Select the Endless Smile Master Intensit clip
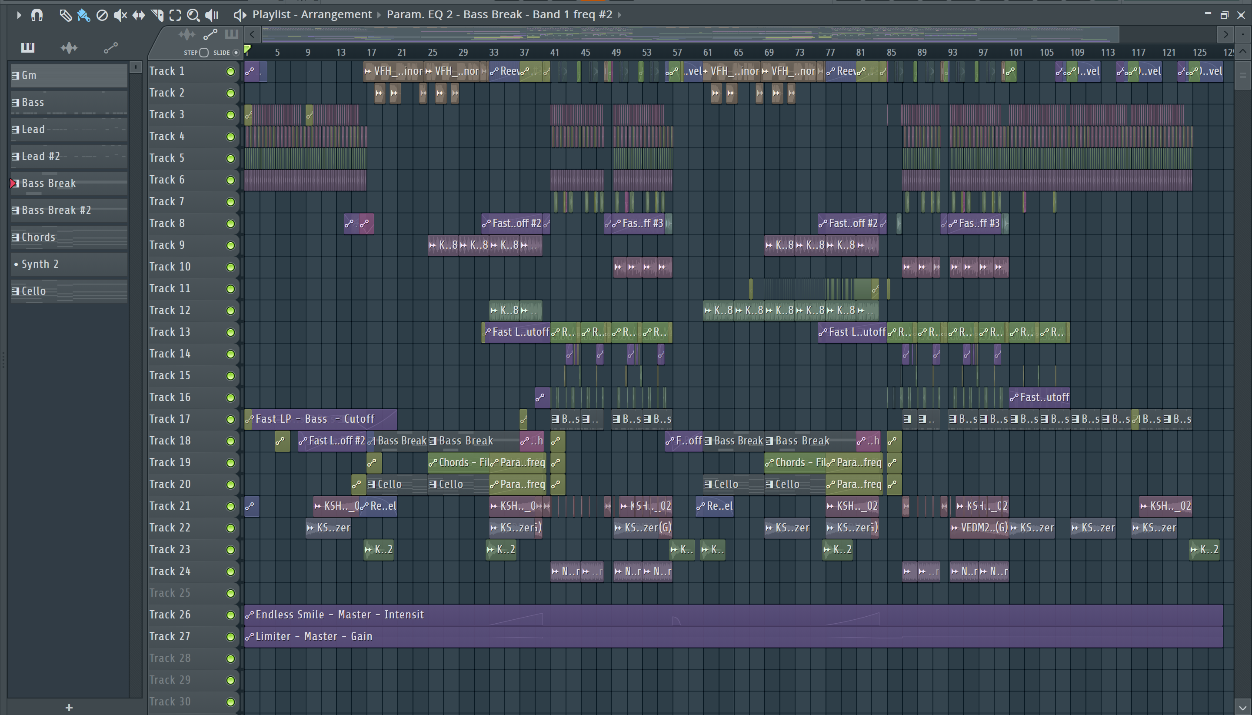 (733, 615)
